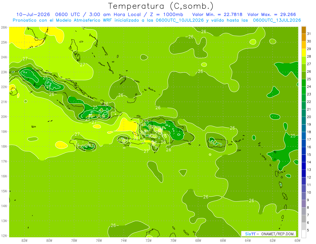Click longitude axis label "82W"
Screen dimensions: 316x244
pos(24,240)
